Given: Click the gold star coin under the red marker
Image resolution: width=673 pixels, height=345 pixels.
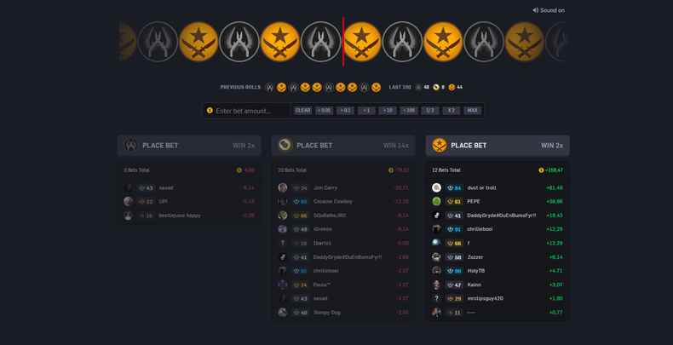Looking at the screenshot, I should pos(361,42).
